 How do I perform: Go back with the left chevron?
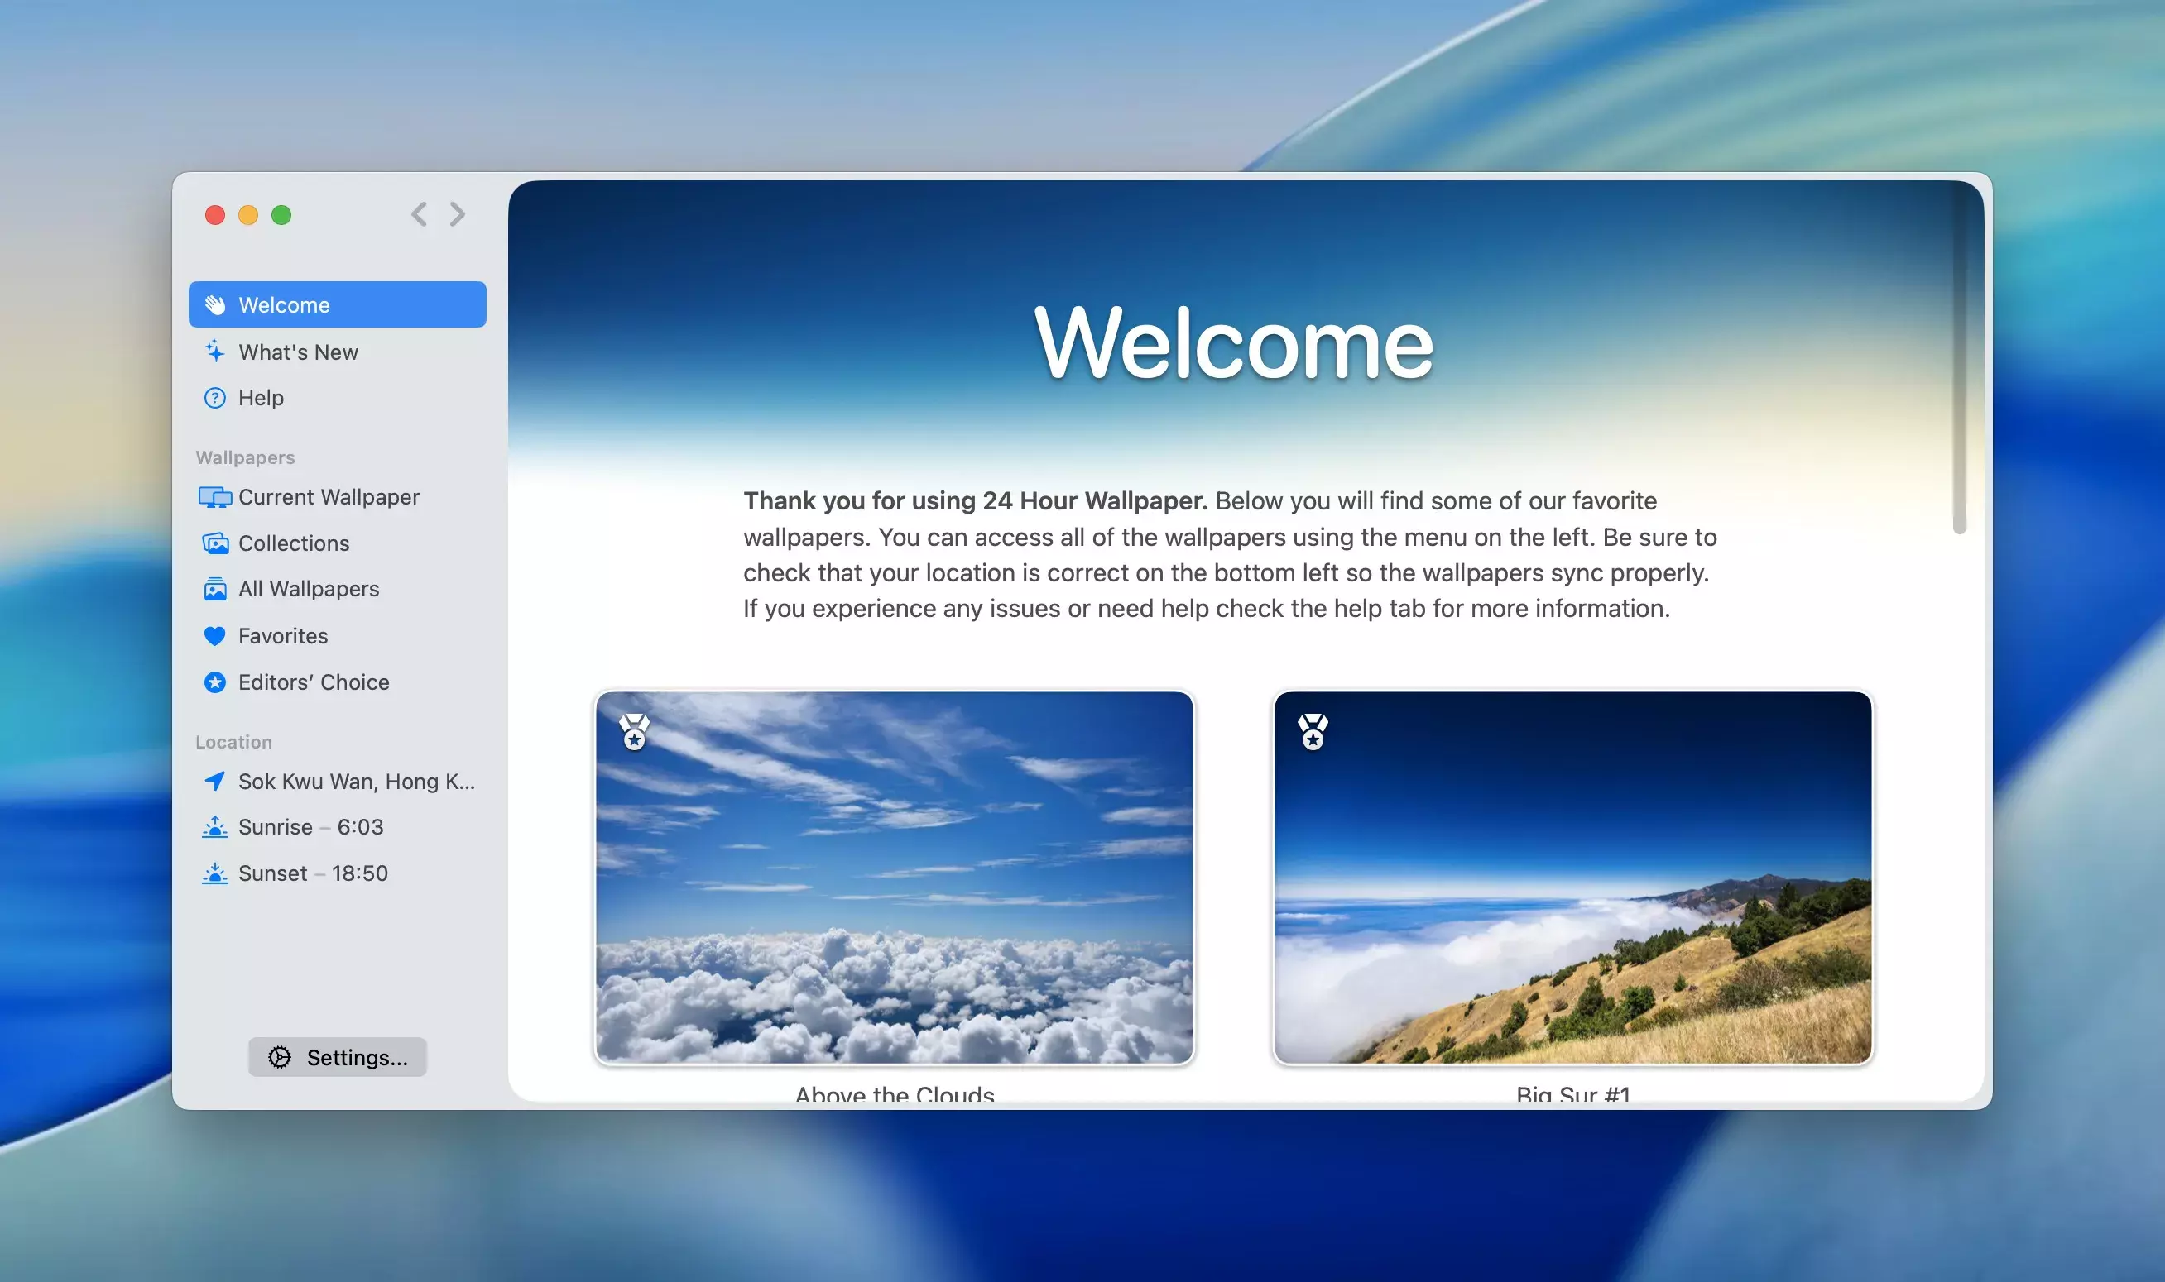pos(419,214)
